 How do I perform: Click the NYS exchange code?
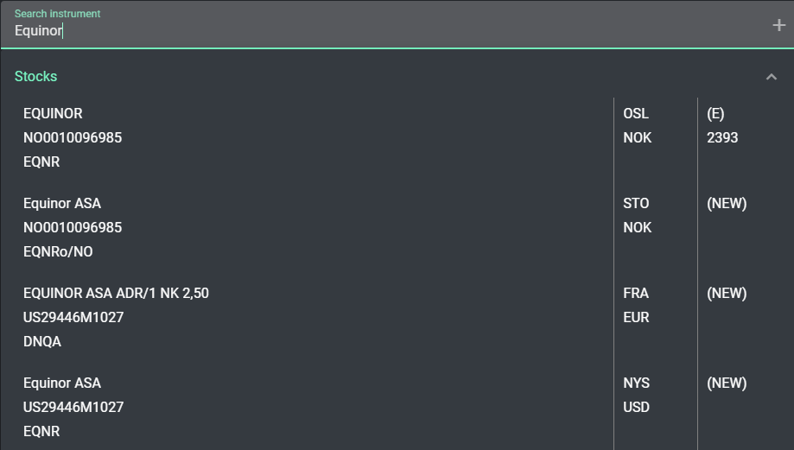point(636,383)
